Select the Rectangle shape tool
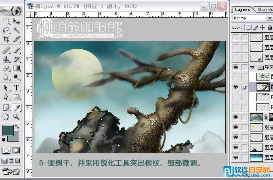273x180 pixels. click(17, 97)
